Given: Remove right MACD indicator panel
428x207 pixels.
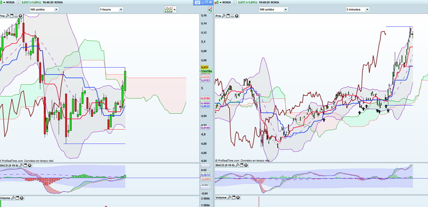Looking at the screenshot, I should [246, 165].
